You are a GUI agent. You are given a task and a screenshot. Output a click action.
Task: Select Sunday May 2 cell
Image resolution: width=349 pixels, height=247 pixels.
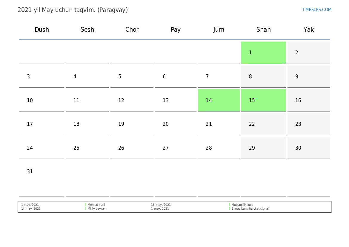[308, 53]
